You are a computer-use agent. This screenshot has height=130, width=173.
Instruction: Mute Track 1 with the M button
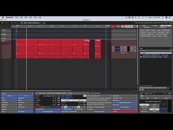(x=135, y=47)
